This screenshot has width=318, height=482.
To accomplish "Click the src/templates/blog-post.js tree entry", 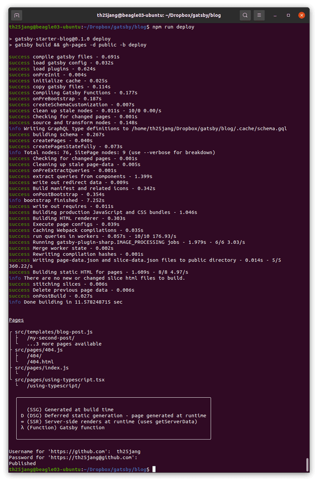I will tap(54, 332).
